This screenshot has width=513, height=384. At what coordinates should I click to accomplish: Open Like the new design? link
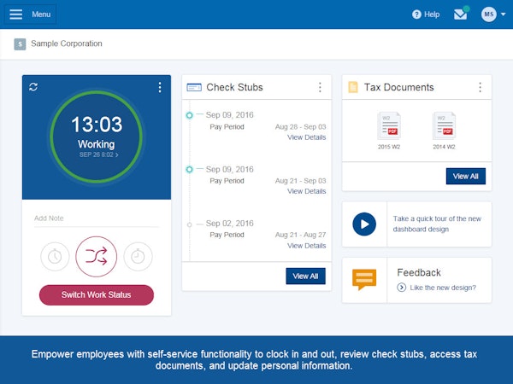pyautogui.click(x=443, y=288)
